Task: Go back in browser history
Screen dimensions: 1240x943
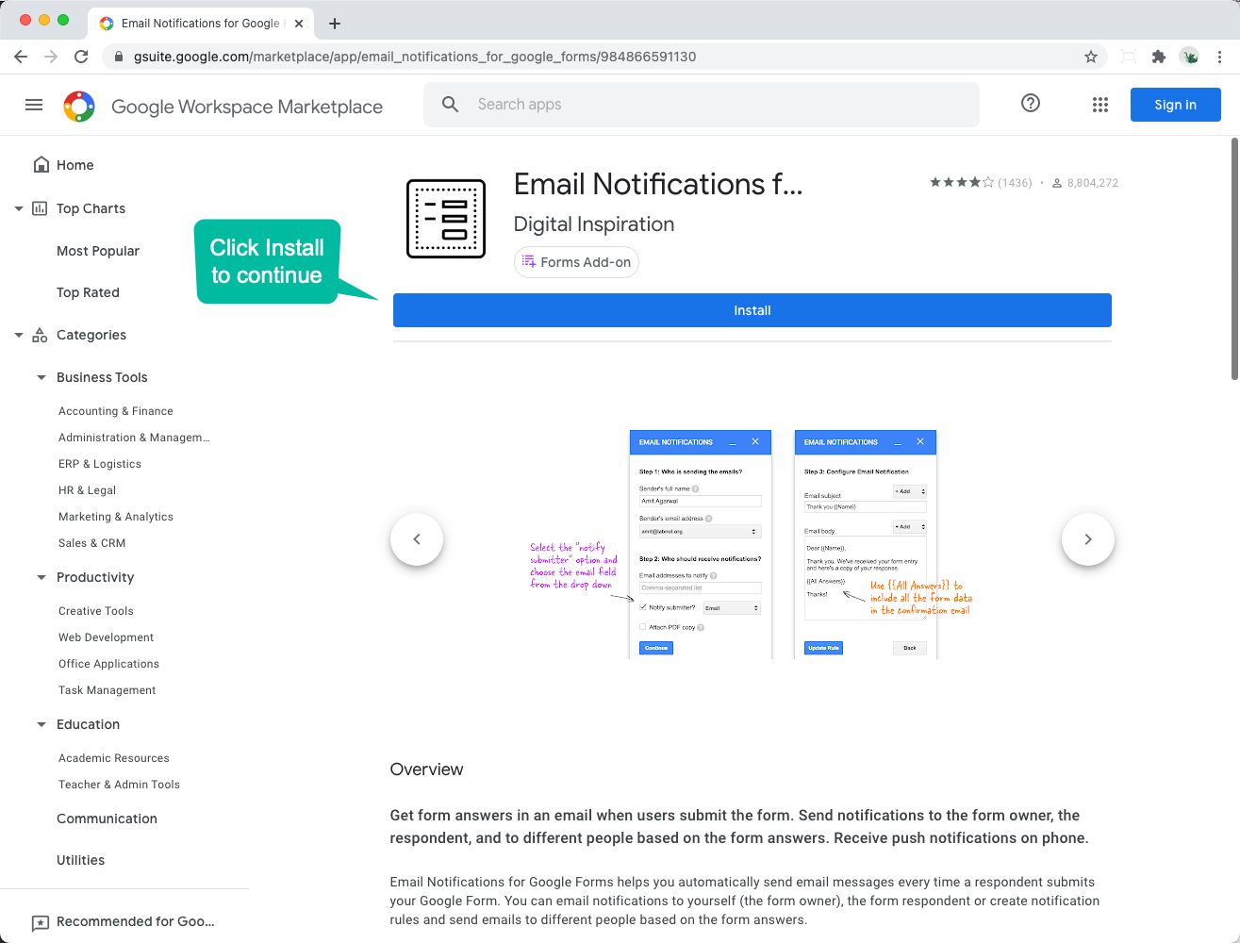Action: (x=21, y=57)
